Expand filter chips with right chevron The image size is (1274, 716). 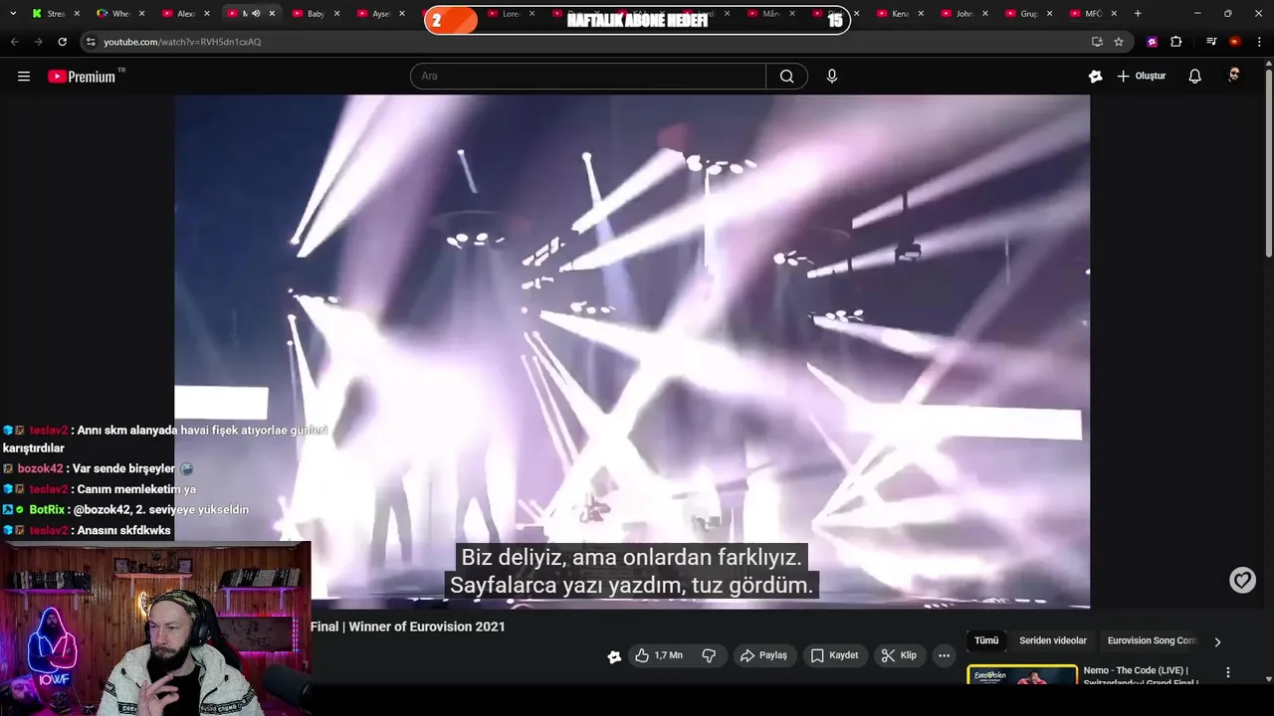pyautogui.click(x=1217, y=642)
